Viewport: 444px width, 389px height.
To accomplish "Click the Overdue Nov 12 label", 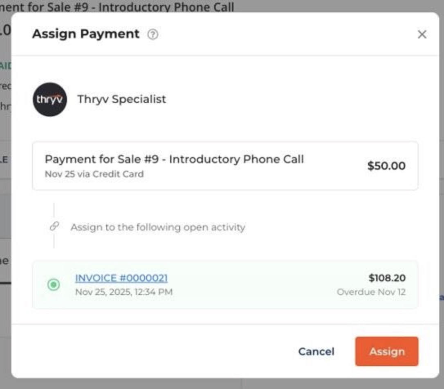I will click(371, 292).
